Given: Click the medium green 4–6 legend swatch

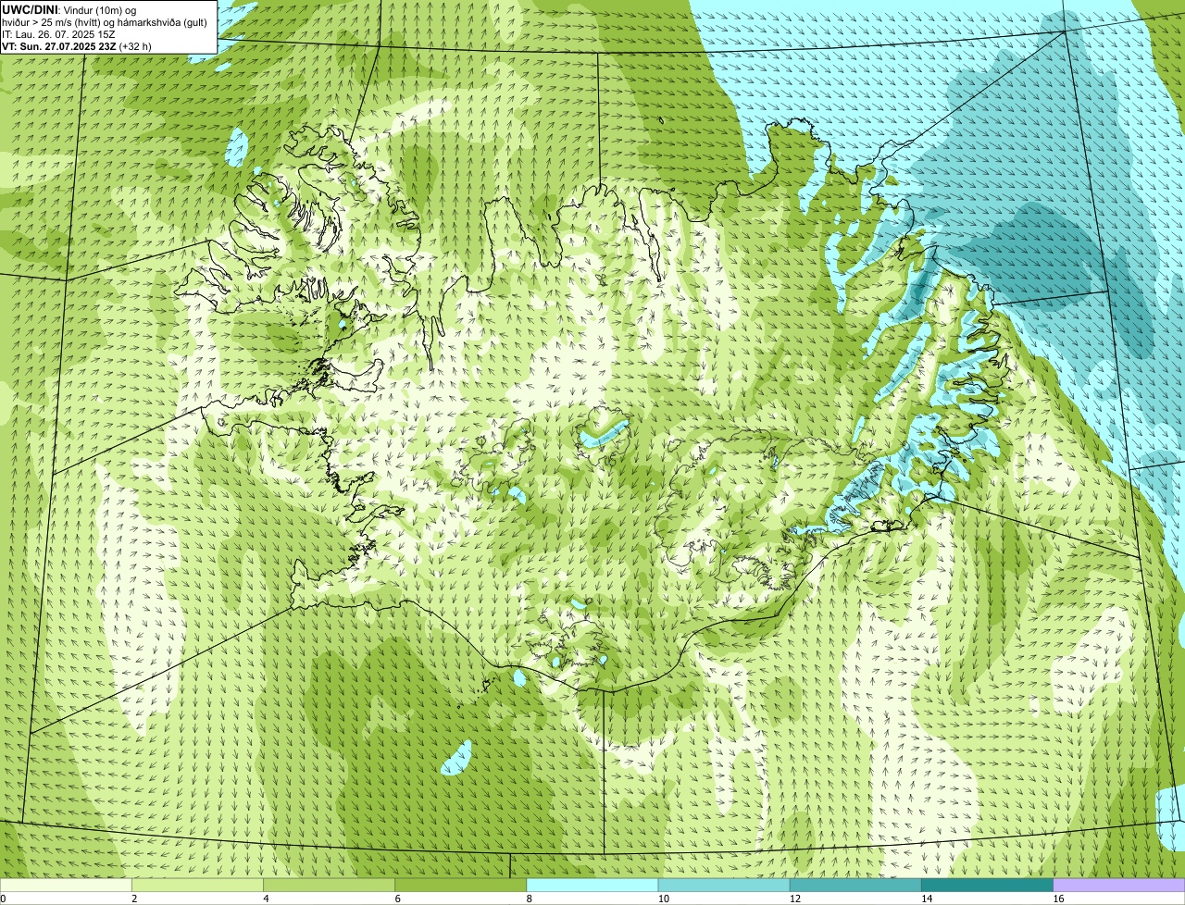Looking at the screenshot, I should (x=330, y=886).
